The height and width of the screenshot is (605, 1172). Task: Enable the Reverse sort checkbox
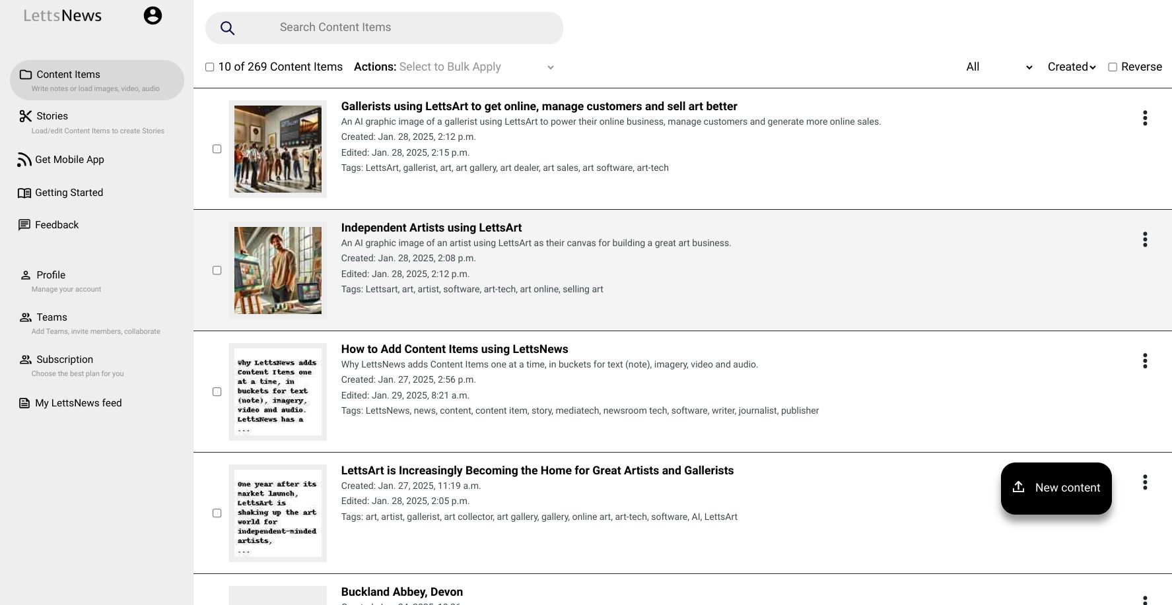tap(1113, 67)
